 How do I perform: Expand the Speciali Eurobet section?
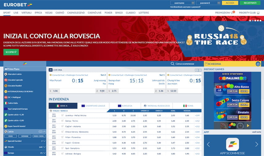(x=45, y=141)
